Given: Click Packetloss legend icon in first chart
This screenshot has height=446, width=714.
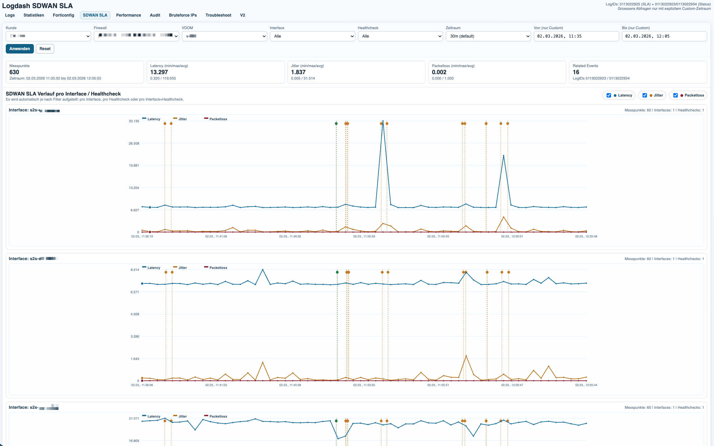Looking at the screenshot, I should pyautogui.click(x=206, y=119).
